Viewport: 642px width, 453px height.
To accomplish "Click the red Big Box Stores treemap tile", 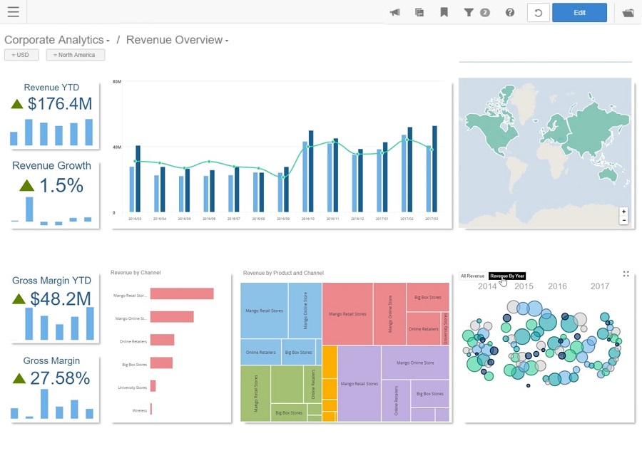I will (x=428, y=297).
